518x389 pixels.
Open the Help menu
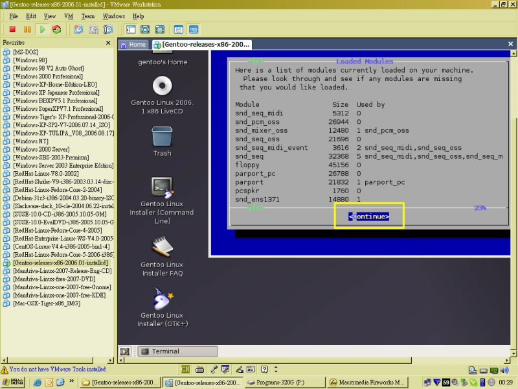(x=138, y=16)
